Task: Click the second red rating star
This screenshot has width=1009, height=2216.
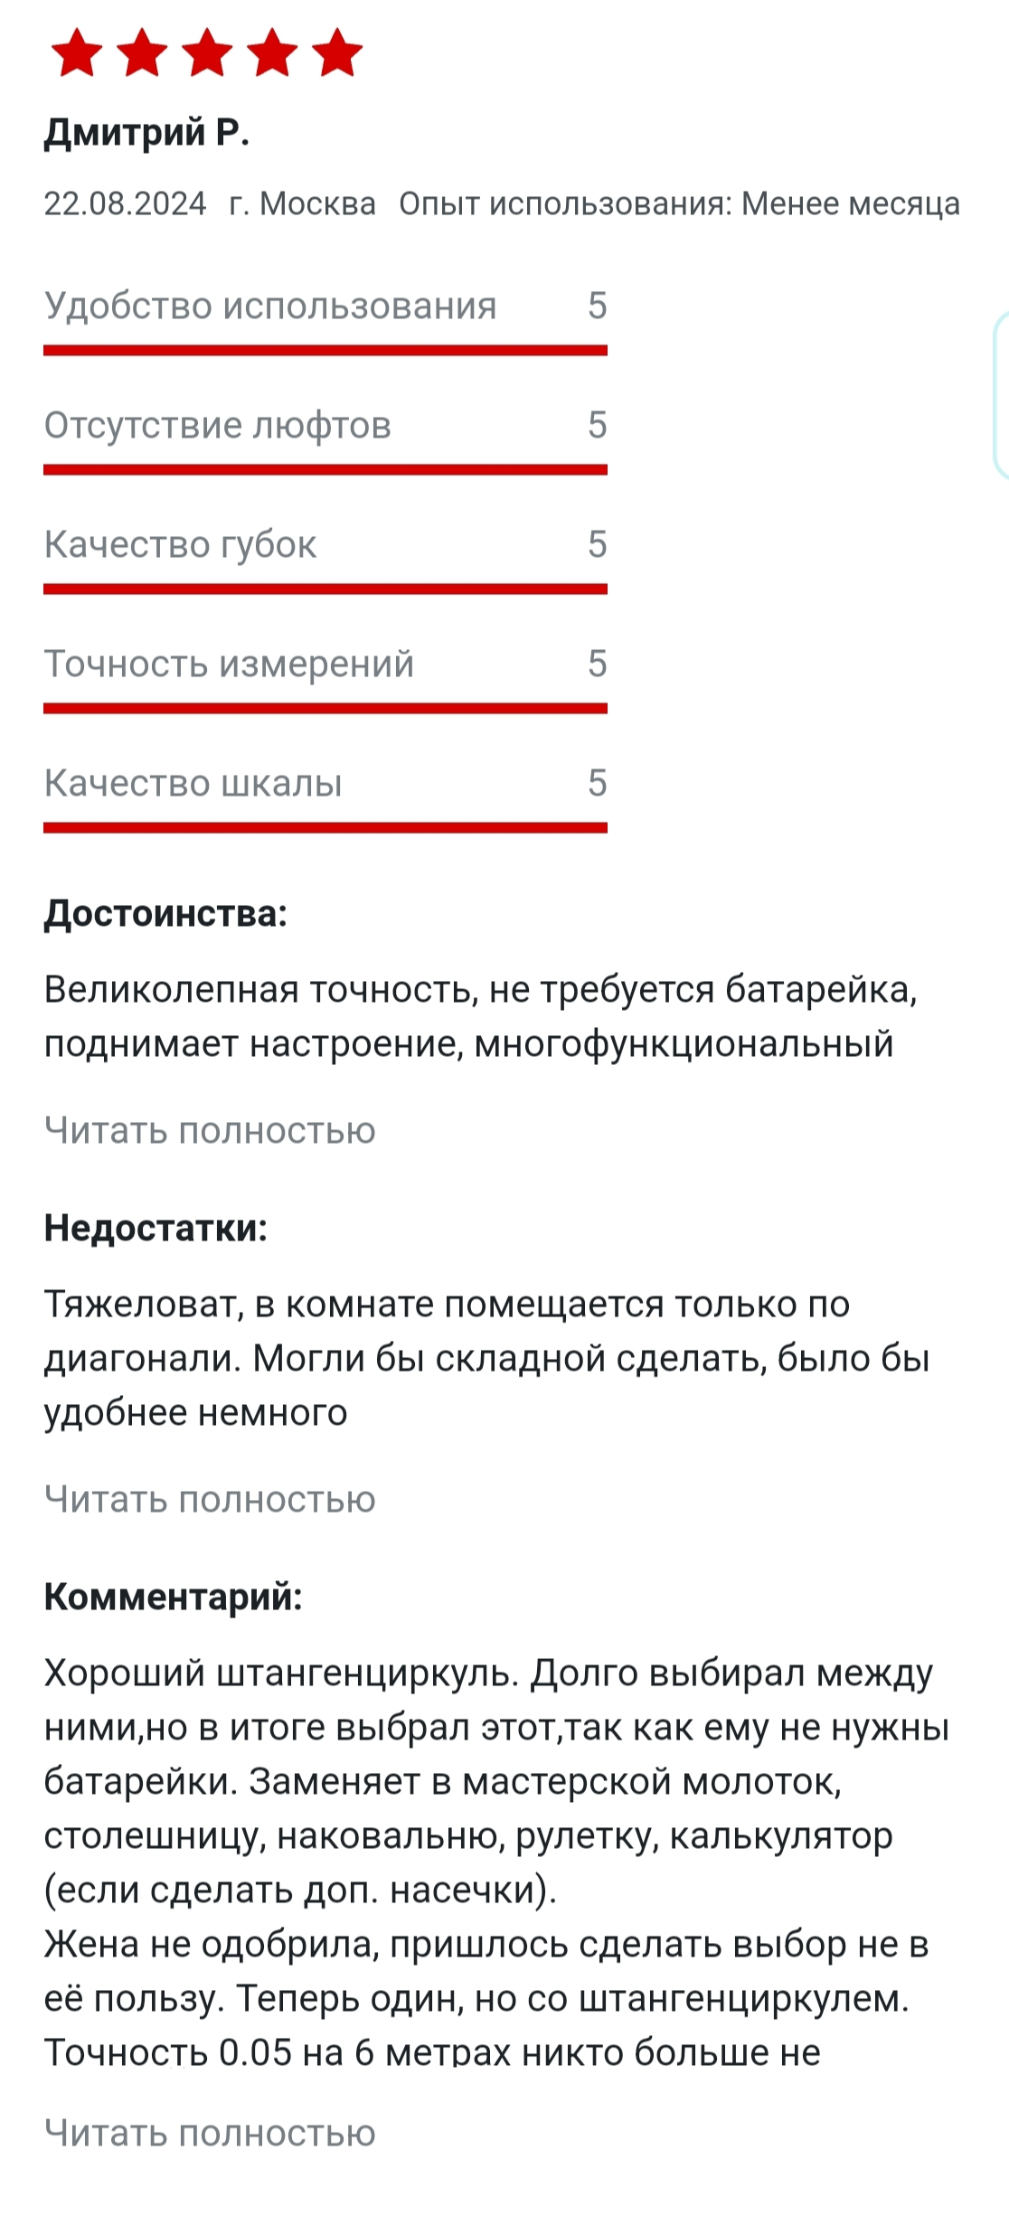Action: [x=142, y=52]
